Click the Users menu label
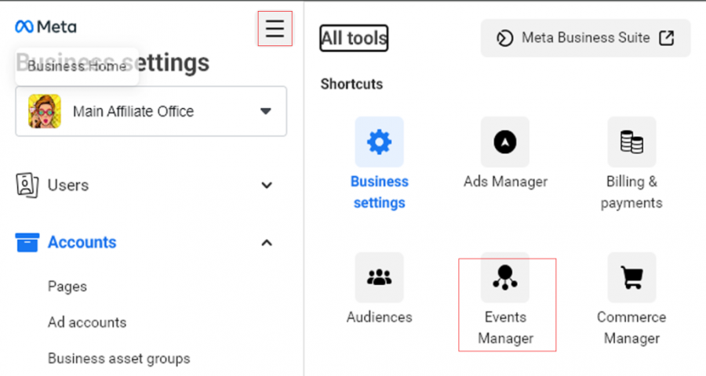The height and width of the screenshot is (376, 706). coord(68,186)
